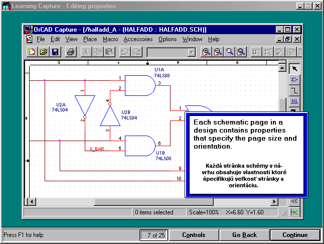Click the New document toolbar icon
Viewport: 324px width, 244px height.
pyautogui.click(x=32, y=52)
